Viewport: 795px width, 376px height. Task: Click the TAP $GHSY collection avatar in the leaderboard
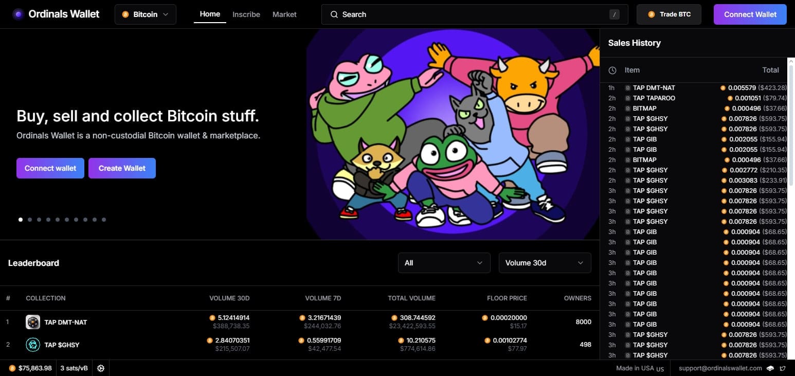tap(33, 345)
